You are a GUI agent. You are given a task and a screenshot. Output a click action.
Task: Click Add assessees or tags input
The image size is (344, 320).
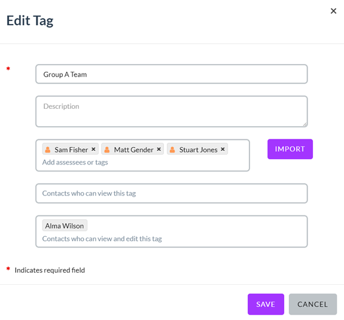[75, 162]
